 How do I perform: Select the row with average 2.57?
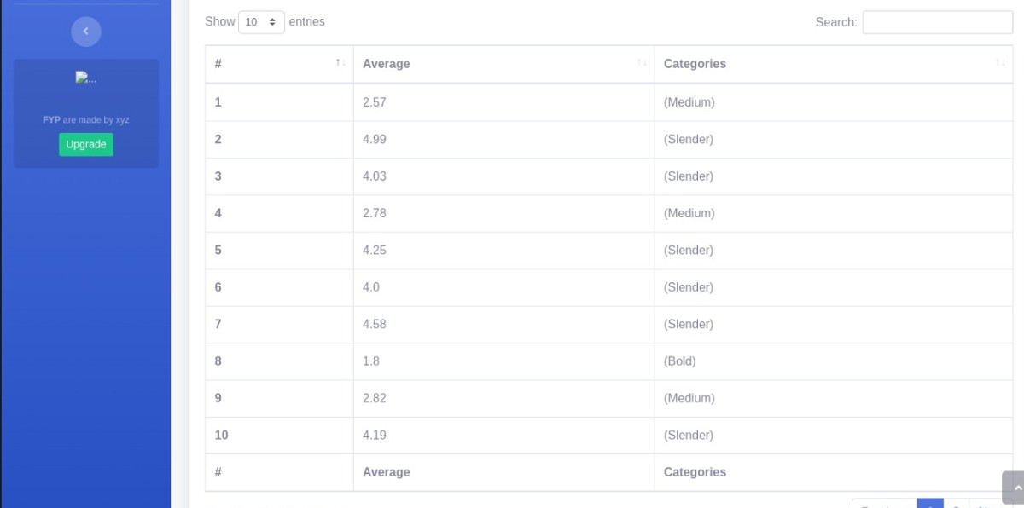(375, 102)
